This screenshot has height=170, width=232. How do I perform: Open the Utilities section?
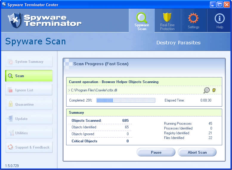click(29, 133)
